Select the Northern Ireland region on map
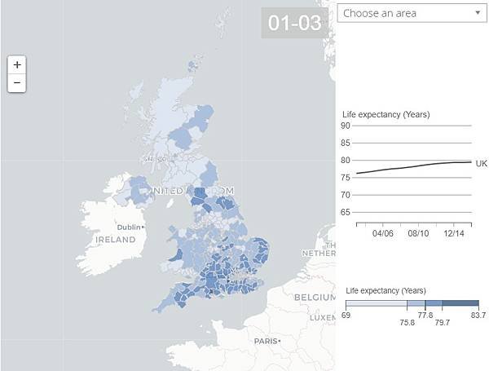 coord(136,190)
